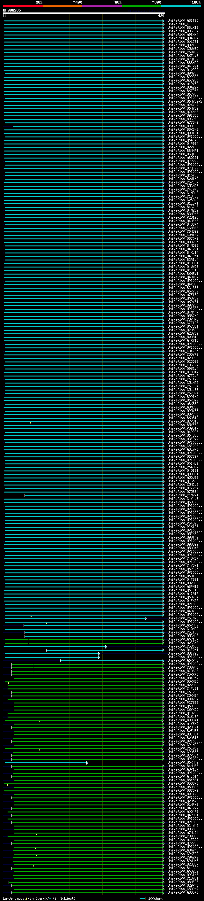Image resolution: width=204 pixels, height=901 pixels.
Task: Open hit UniRef100_Q017E1
Action: [x=183, y=42]
